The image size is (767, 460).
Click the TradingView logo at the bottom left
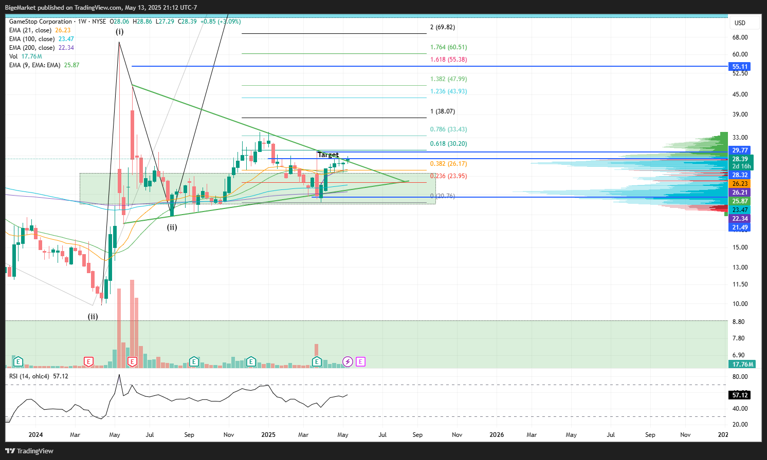(x=29, y=451)
